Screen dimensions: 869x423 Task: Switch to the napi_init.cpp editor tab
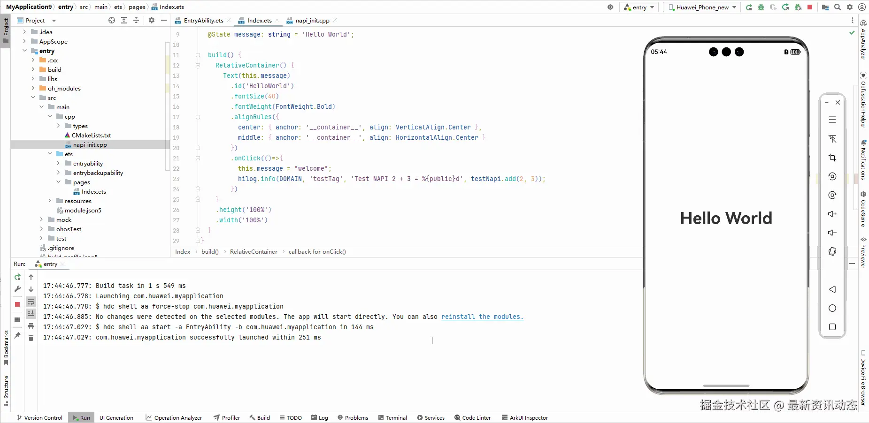311,20
